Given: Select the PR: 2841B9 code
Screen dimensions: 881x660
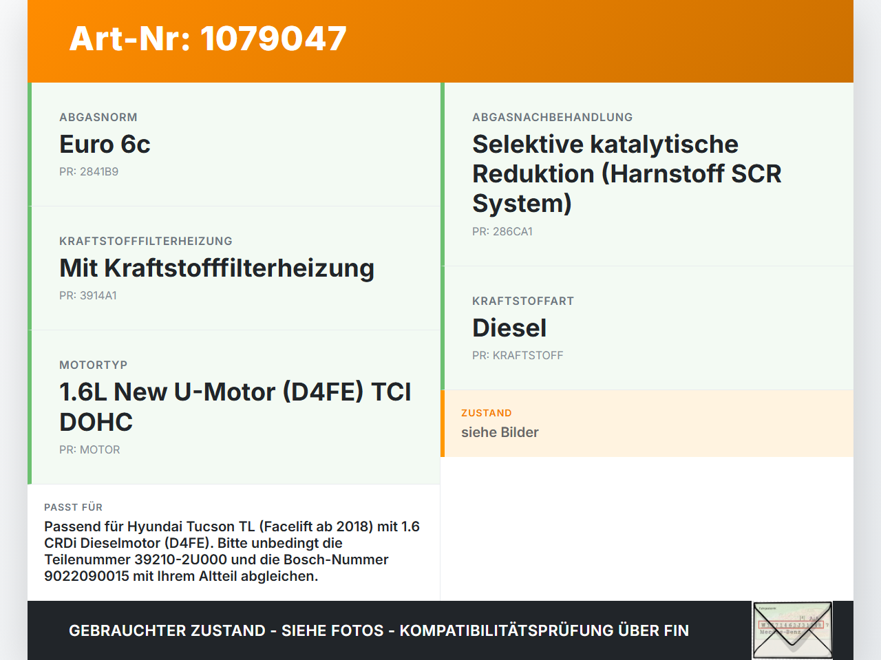Looking at the screenshot, I should coord(89,171).
